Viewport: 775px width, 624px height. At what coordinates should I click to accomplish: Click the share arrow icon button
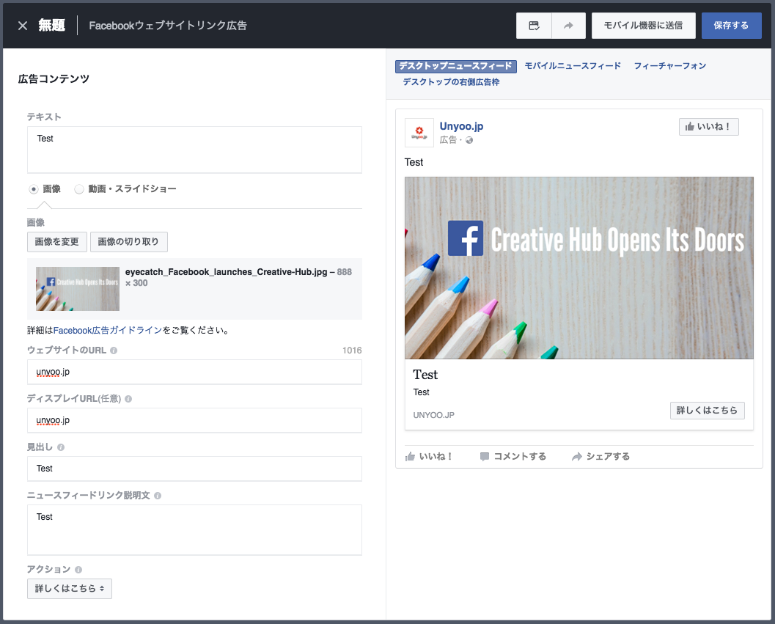pyautogui.click(x=568, y=26)
